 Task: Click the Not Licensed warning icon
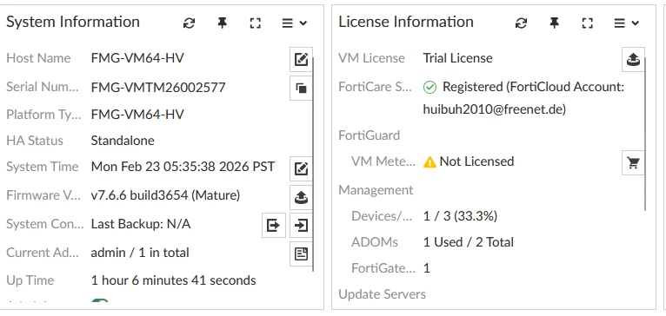(430, 161)
